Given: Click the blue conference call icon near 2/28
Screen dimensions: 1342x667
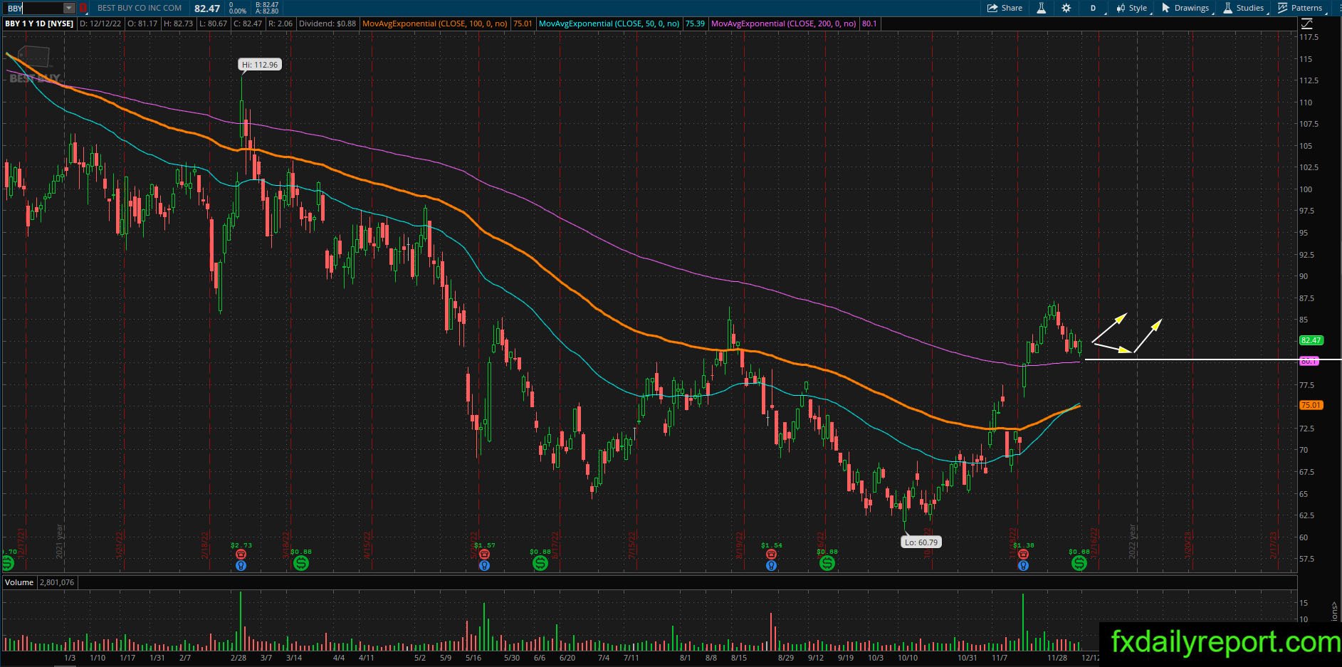Looking at the screenshot, I should pos(241,566).
